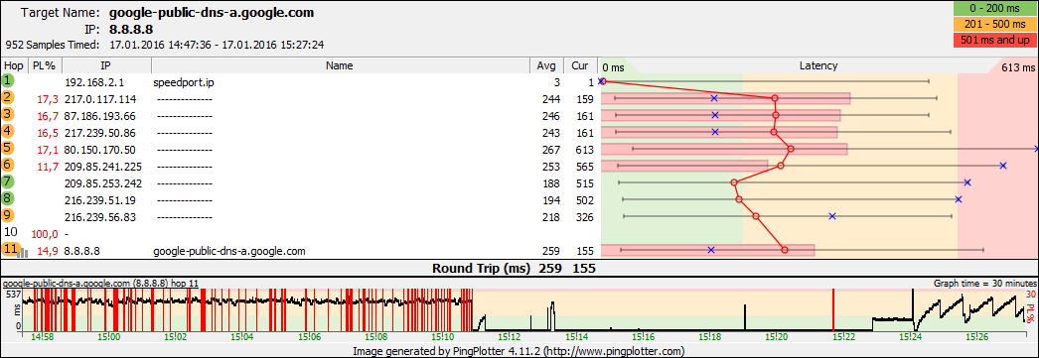The image size is (1039, 358).
Task: Click the blue X current marker in hop 9 row
Action: (x=833, y=216)
